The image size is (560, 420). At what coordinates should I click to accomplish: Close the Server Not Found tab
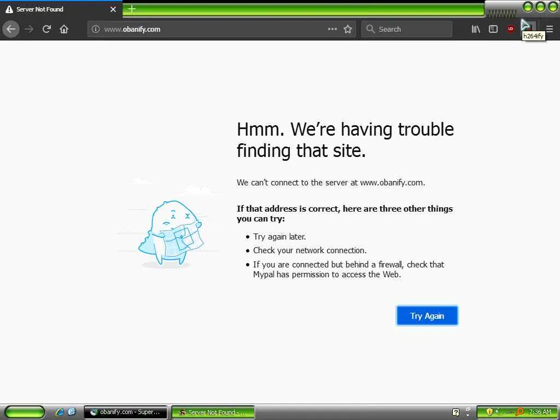[113, 9]
